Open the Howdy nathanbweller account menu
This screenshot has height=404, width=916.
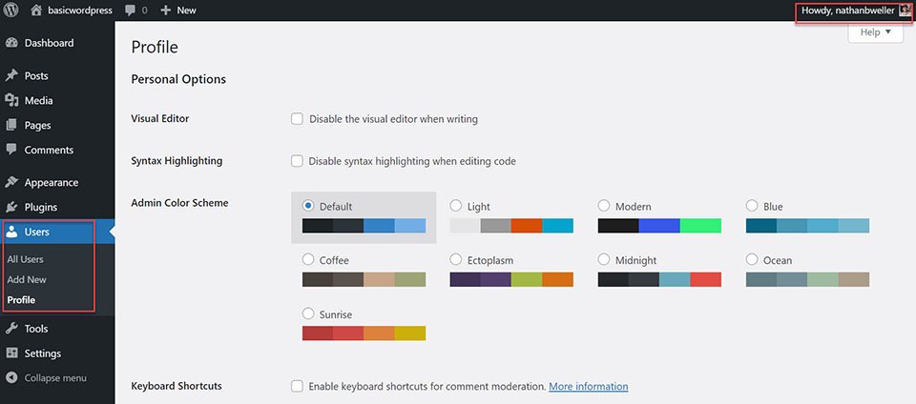tap(853, 10)
